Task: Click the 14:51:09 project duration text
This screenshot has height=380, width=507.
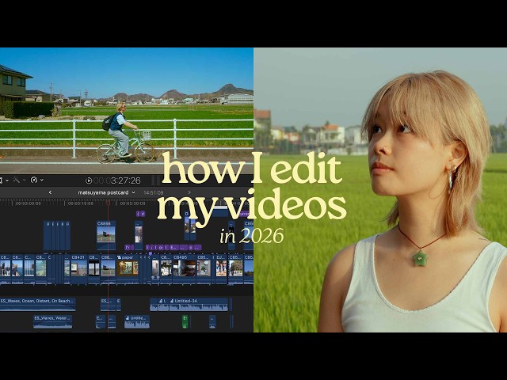Action: tap(153, 192)
